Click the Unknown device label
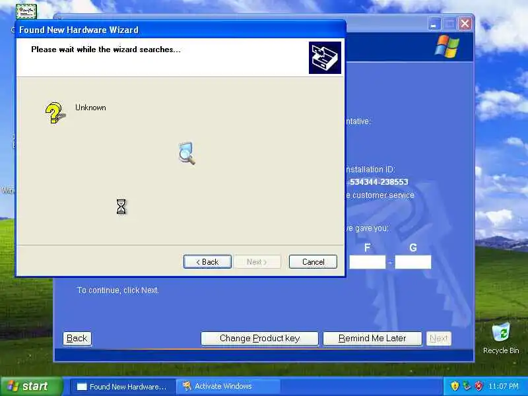 pos(90,108)
